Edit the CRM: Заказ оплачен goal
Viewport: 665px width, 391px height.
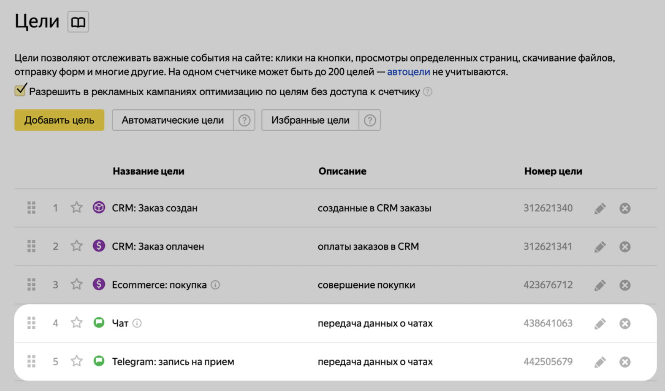click(600, 247)
